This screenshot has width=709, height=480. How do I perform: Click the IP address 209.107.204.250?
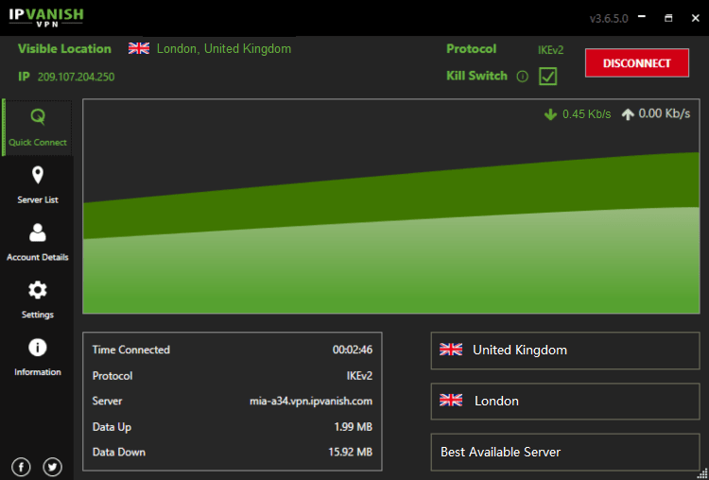coord(76,77)
